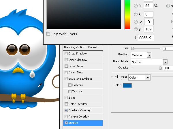The width and height of the screenshot is (173, 129).
Task: Click the Red value field
Action: pos(148,14)
